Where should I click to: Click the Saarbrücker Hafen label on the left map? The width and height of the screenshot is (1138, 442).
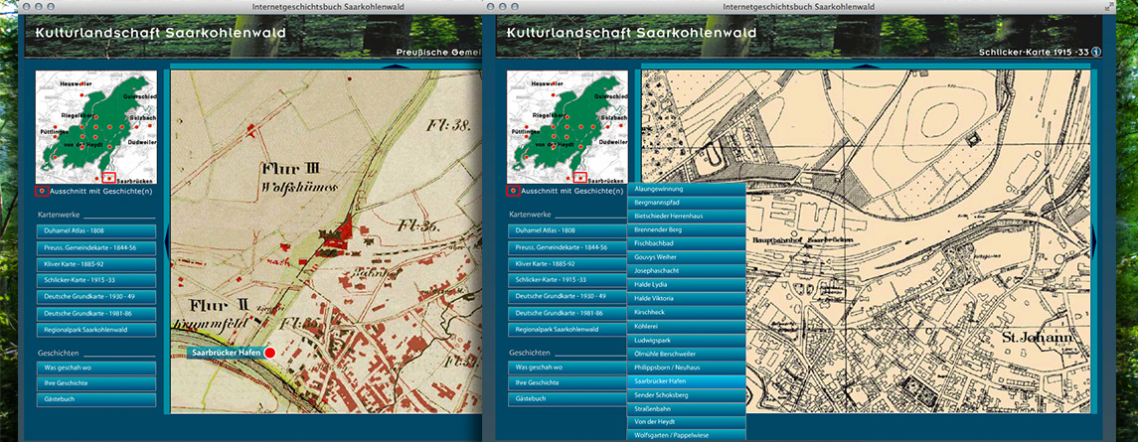(226, 352)
